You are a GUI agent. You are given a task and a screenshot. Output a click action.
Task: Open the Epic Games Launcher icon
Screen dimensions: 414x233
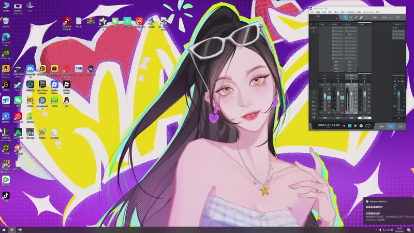pyautogui.click(x=42, y=87)
